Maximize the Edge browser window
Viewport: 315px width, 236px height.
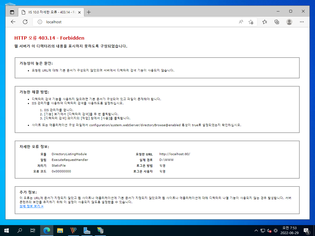point(290,11)
